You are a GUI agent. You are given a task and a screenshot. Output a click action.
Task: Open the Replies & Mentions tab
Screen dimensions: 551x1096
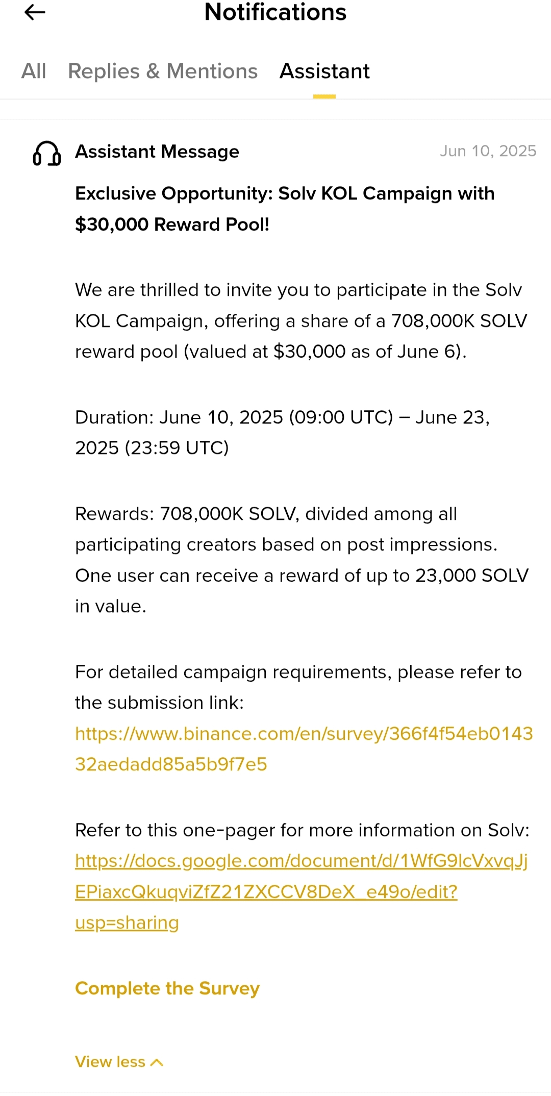pyautogui.click(x=163, y=71)
